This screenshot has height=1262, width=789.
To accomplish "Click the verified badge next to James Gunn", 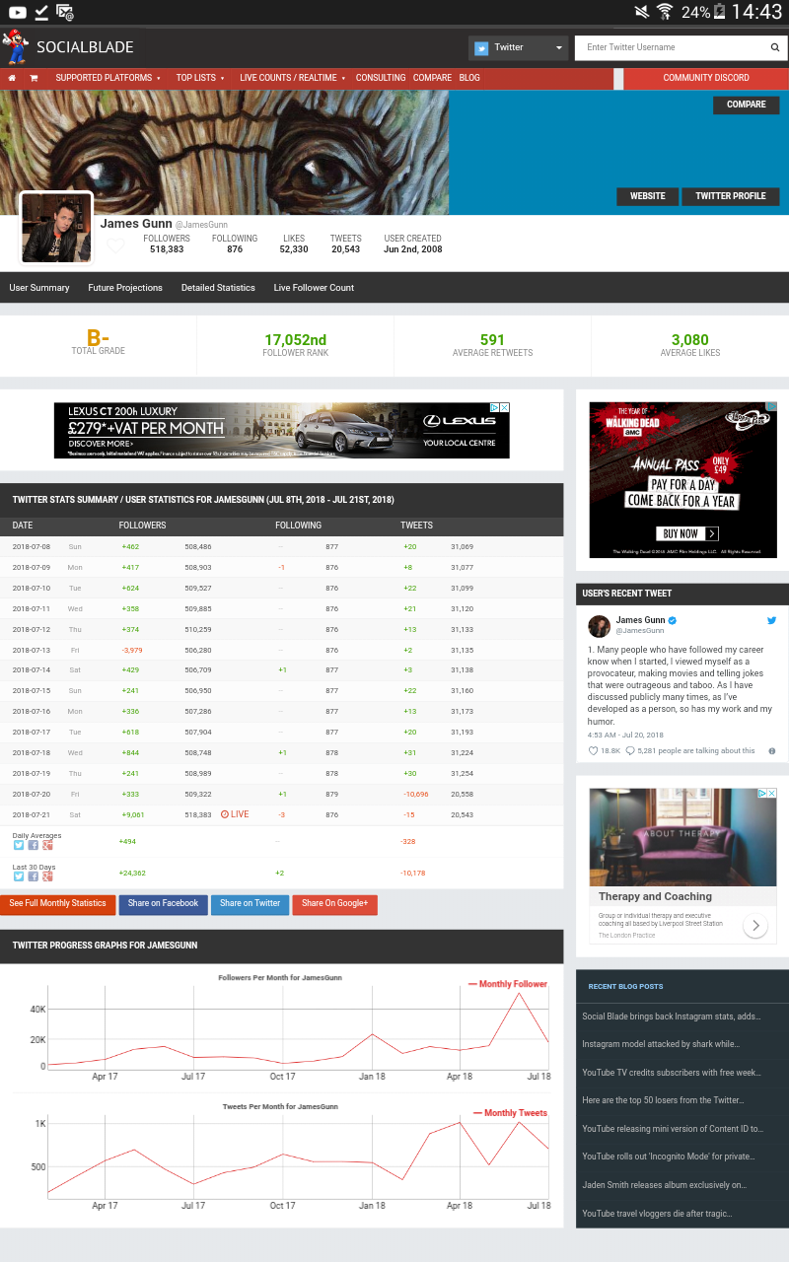I will click(673, 620).
